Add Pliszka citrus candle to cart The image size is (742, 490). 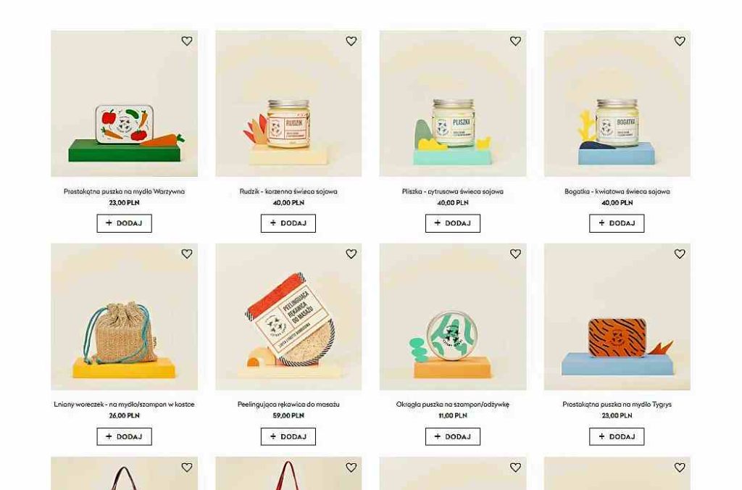pos(453,223)
